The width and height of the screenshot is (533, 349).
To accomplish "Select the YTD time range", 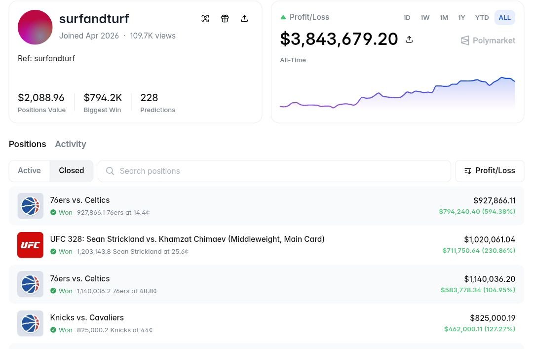I will 482,18.
